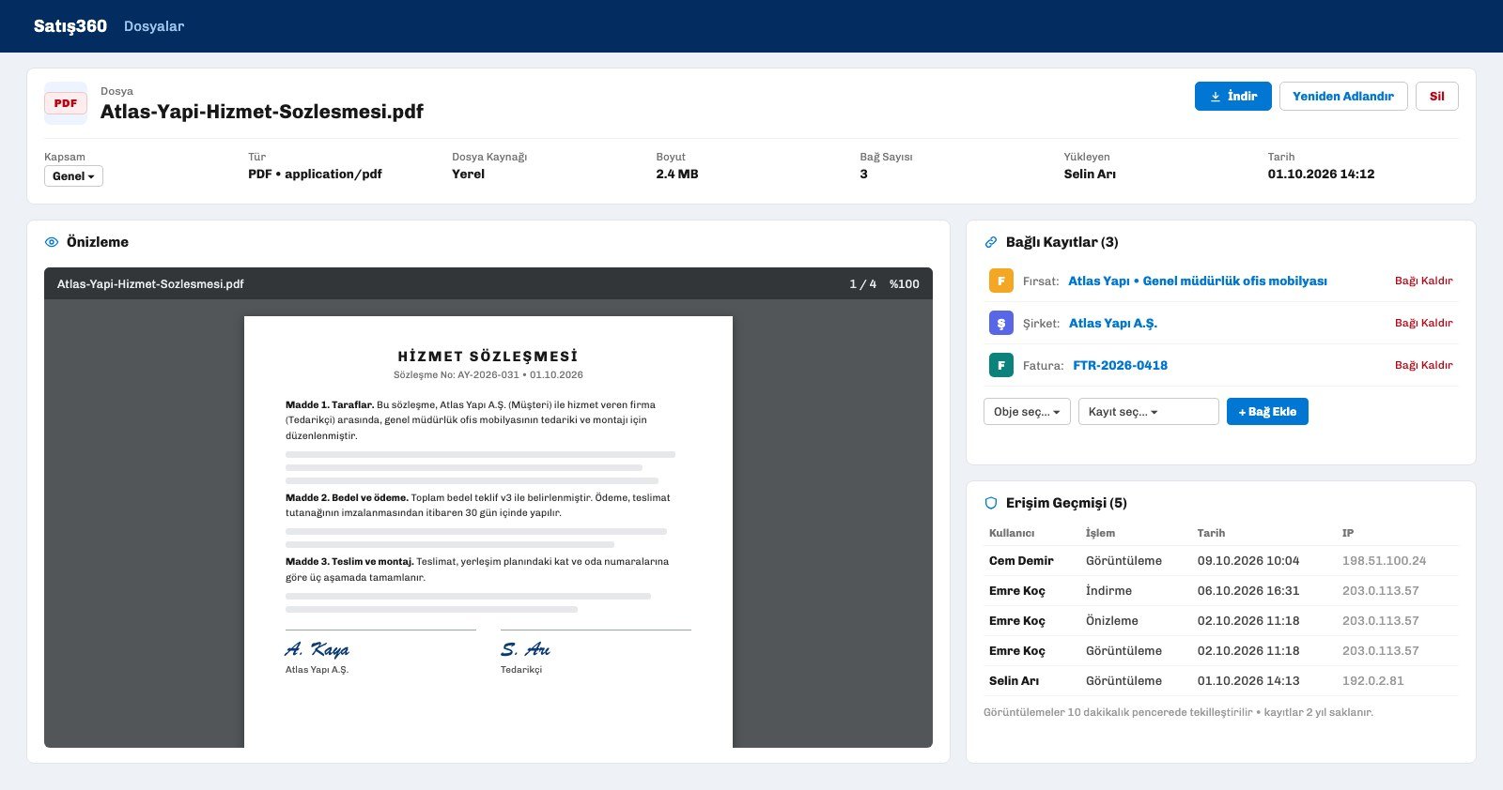Image resolution: width=1503 pixels, height=790 pixels.
Task: Click the İşlem column header
Action: tap(1100, 533)
